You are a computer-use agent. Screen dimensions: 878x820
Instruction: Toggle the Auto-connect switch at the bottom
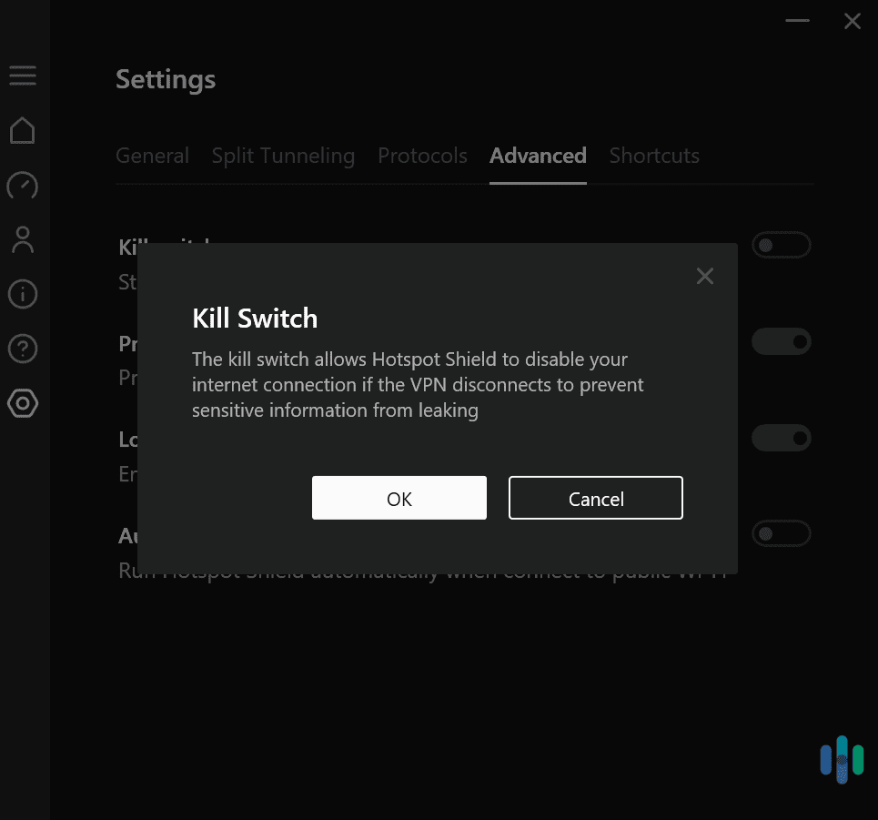coord(781,533)
